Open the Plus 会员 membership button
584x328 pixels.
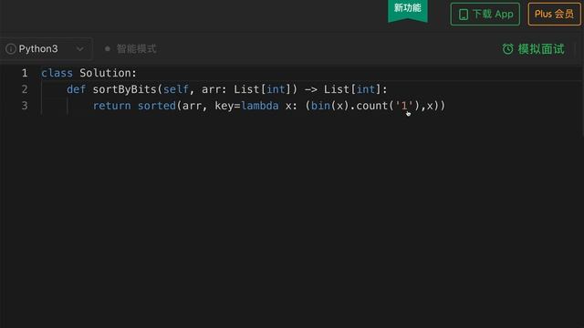554,15
